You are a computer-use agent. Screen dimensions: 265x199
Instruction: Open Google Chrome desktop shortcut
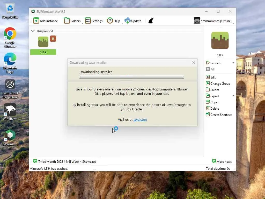(x=10, y=38)
